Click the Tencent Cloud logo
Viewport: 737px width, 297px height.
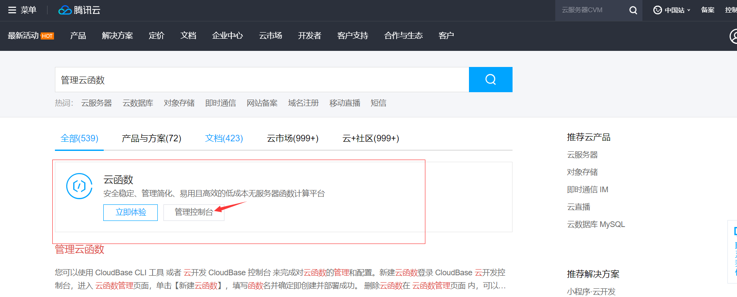click(79, 10)
